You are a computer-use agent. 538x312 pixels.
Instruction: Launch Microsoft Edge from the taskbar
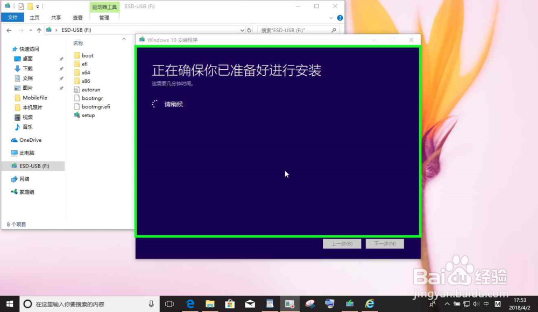pyautogui.click(x=190, y=303)
